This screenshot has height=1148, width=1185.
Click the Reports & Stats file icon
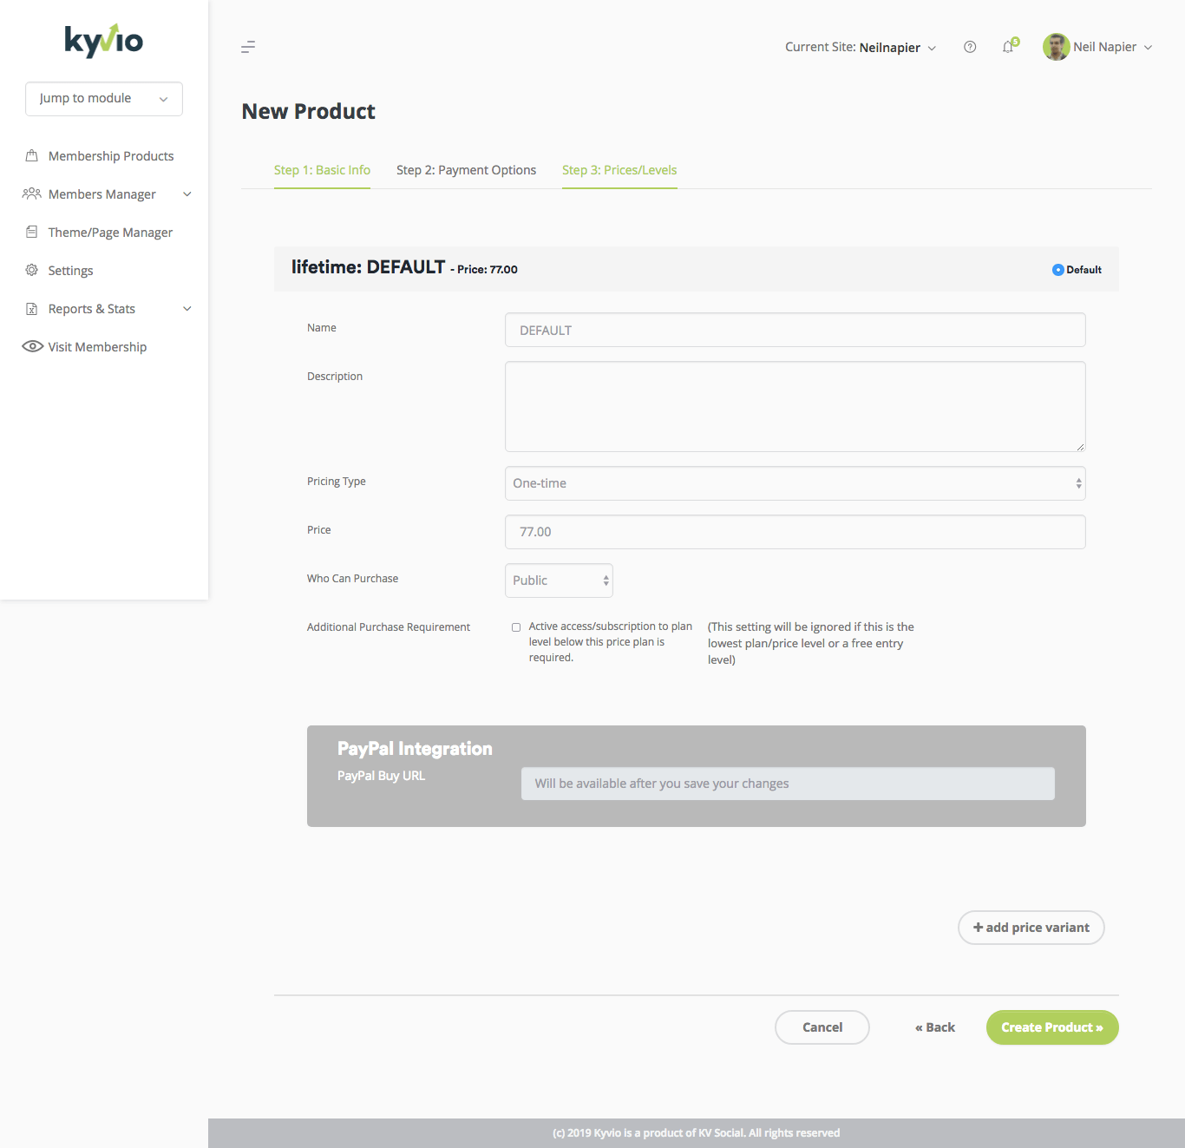point(32,308)
